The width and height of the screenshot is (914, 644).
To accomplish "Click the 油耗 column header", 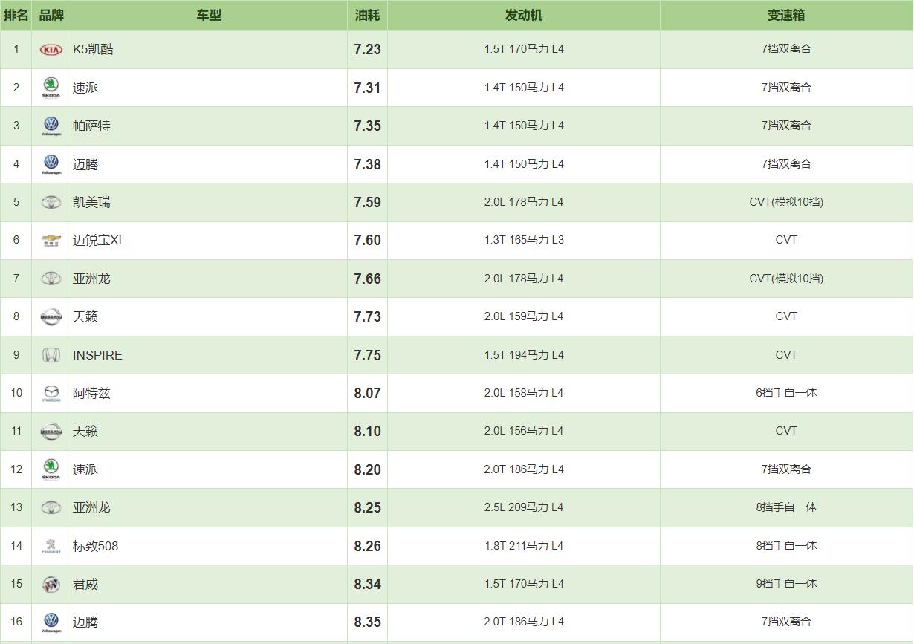I will click(x=367, y=15).
